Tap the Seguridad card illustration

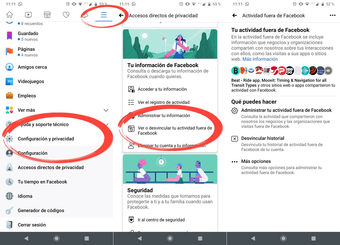170,169
